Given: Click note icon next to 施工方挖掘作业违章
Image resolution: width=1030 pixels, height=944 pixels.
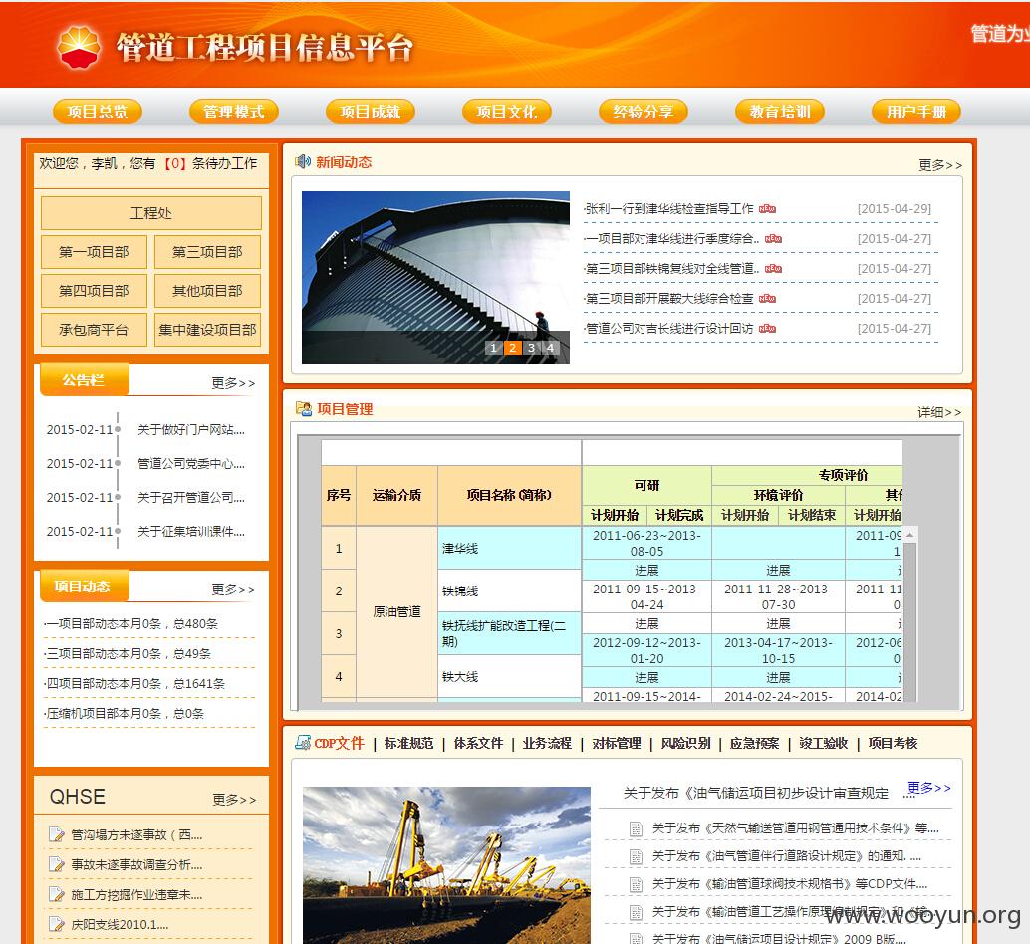Looking at the screenshot, I should 57,894.
